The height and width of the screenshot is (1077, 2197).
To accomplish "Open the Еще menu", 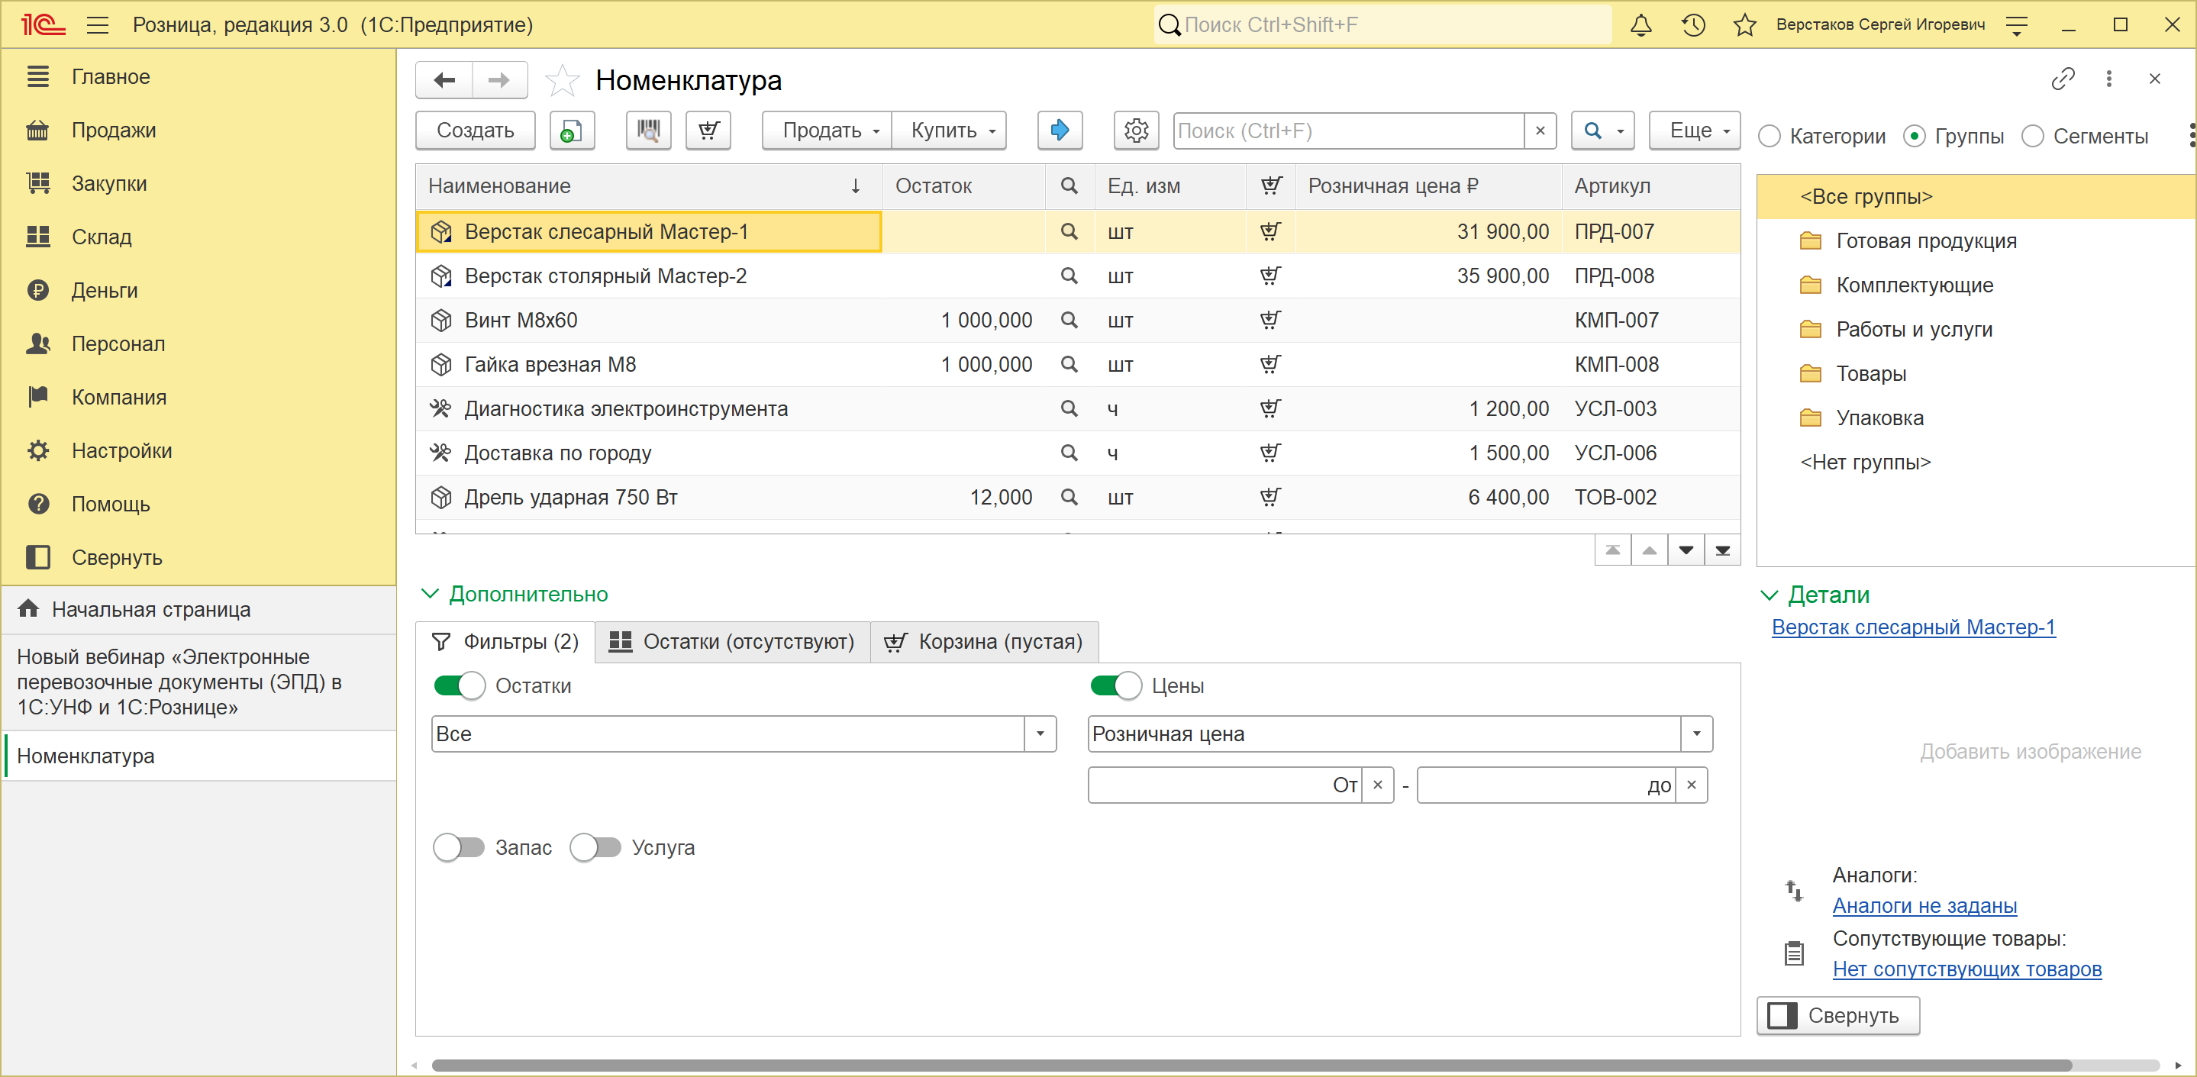I will coord(1695,131).
